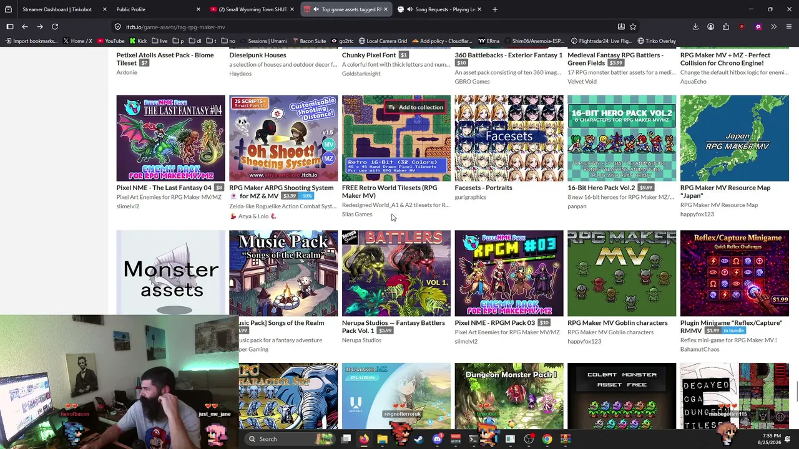Open the Oh Shoot! Shooting System thumbnail
Viewport: 799px width, 449px height.
click(283, 138)
